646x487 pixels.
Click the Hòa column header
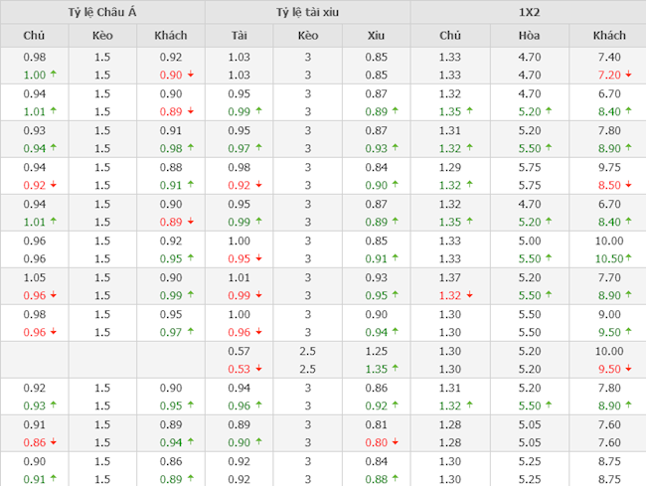pos(528,36)
